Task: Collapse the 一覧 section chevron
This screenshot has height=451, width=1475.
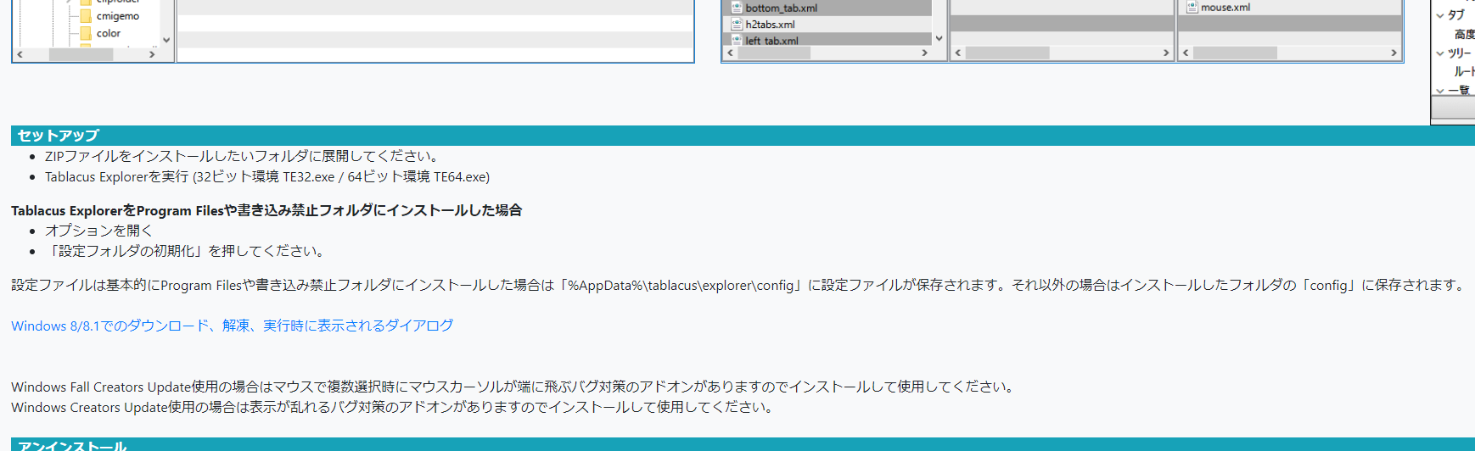Action: tap(1440, 90)
